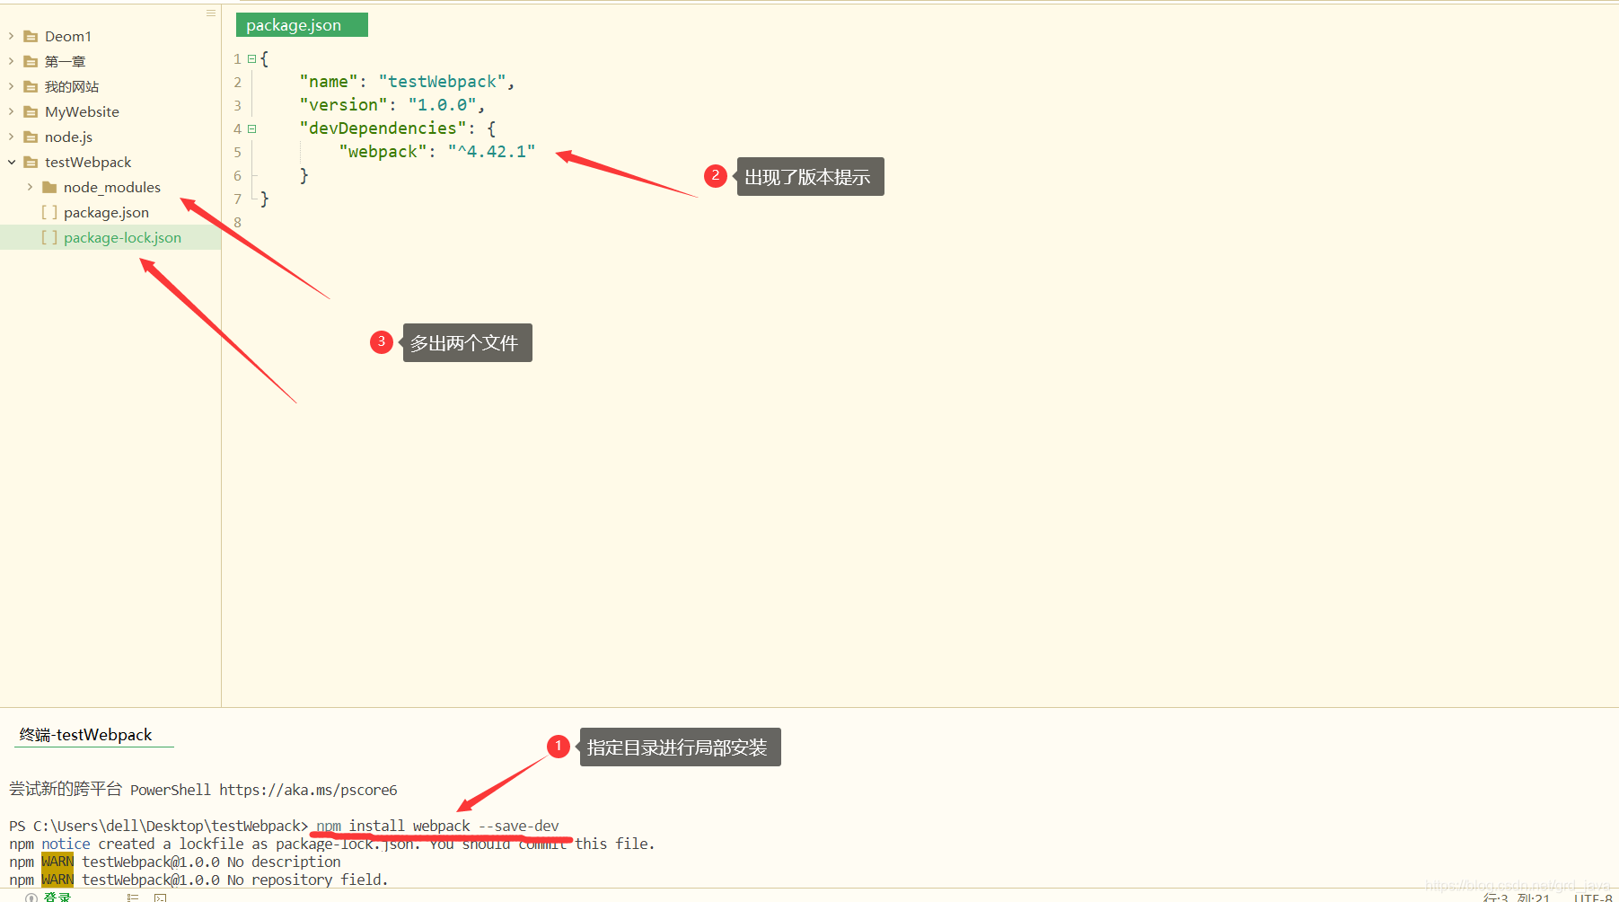Click the npm install webpack command text

click(x=437, y=826)
